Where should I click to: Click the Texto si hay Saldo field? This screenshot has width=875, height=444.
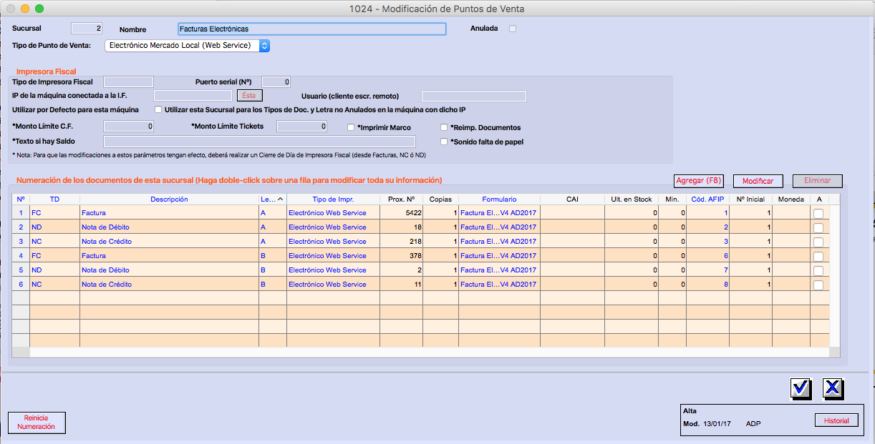259,142
